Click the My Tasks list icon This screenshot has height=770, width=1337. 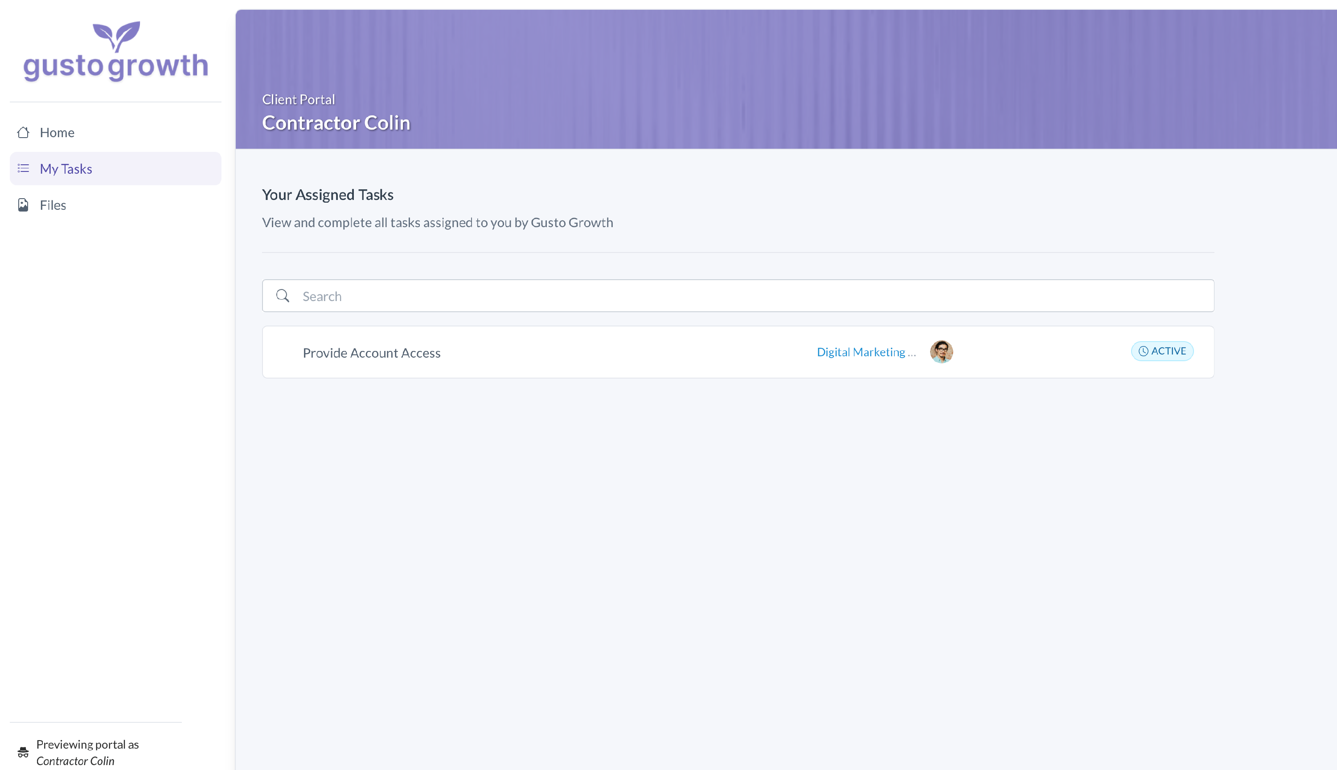tap(23, 168)
